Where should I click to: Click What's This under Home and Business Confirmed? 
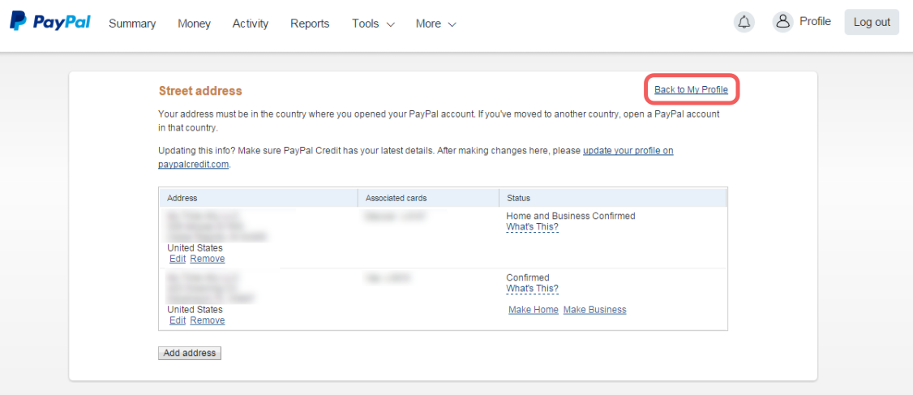[x=532, y=226]
